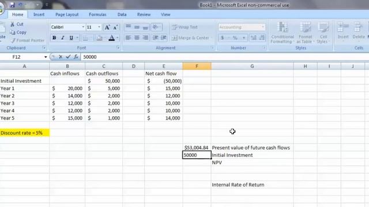This screenshot has width=369, height=207.
Task: Decrease decimal places
Action: pyautogui.click(x=262, y=38)
